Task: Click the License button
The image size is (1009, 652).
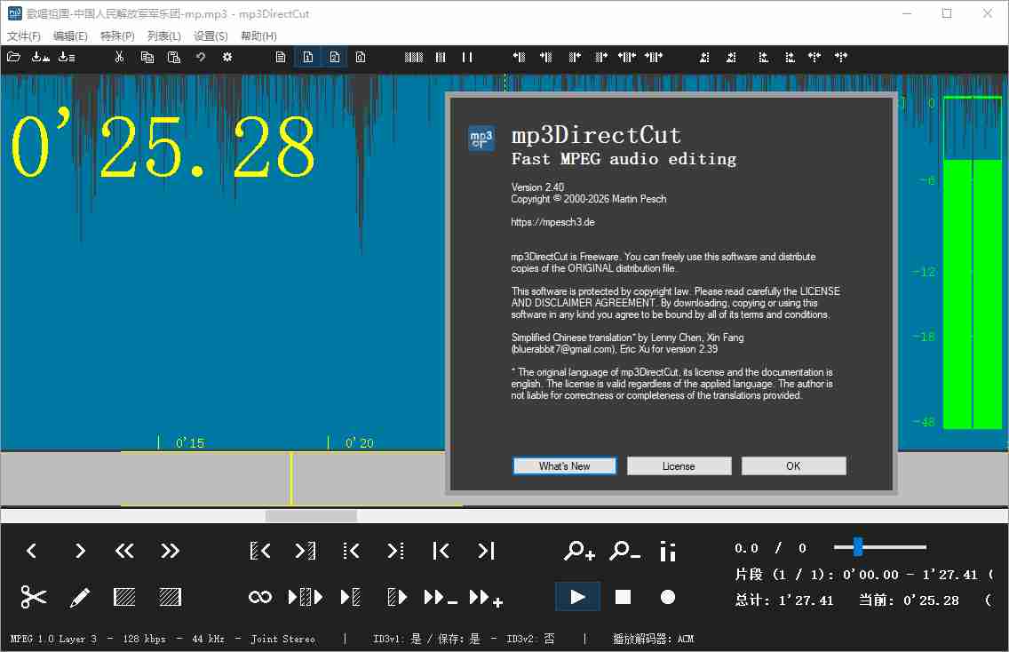Action: click(x=679, y=466)
